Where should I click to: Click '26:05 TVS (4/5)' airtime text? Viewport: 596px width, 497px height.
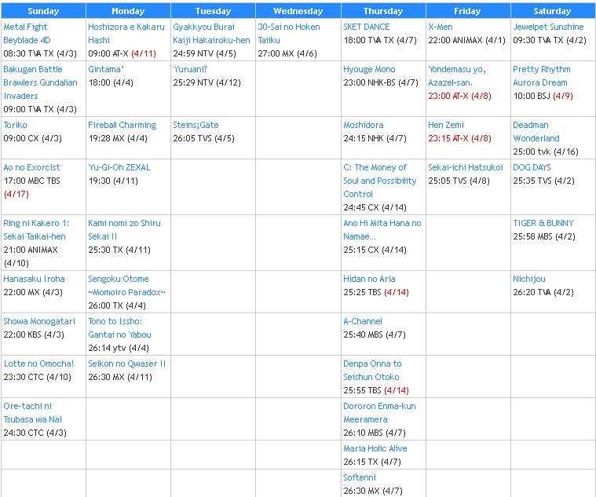click(203, 138)
